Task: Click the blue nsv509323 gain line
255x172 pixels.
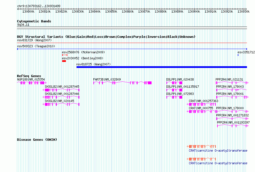Action: tap(132, 49)
